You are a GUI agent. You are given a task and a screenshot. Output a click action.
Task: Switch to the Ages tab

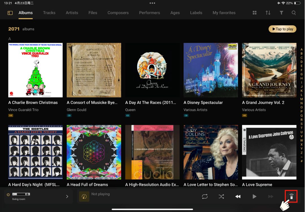(175, 13)
